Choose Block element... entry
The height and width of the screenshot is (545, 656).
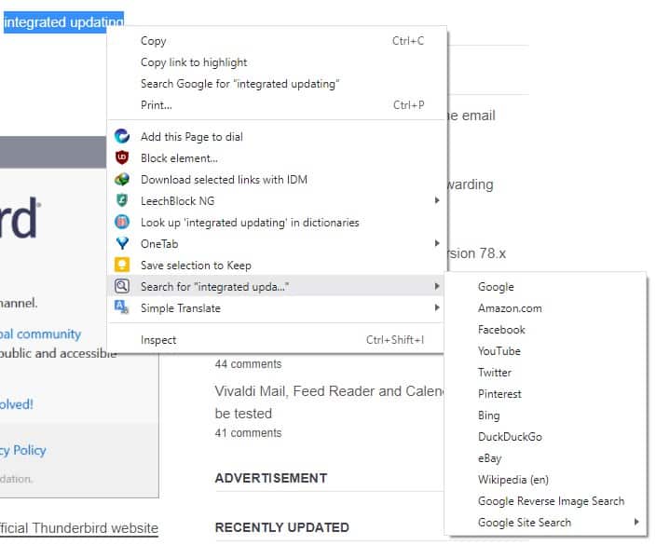click(277, 157)
